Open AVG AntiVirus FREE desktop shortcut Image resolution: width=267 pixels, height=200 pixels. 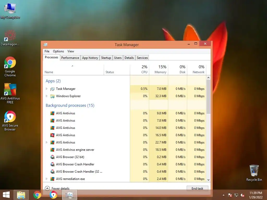coord(10,93)
